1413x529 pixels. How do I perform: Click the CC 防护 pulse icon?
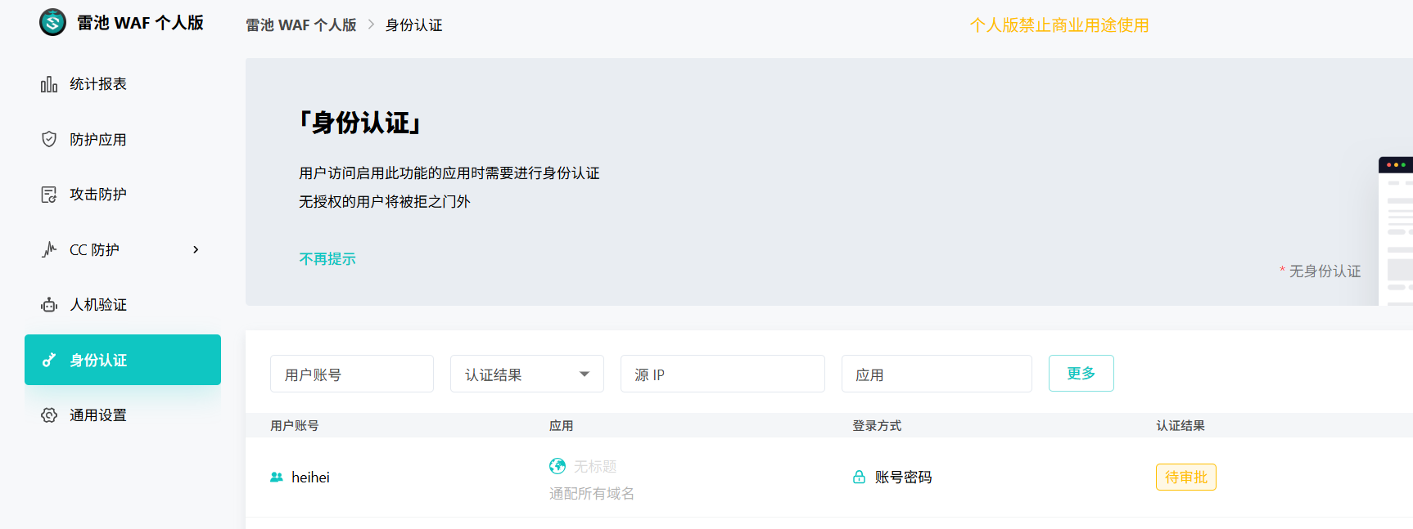click(49, 249)
